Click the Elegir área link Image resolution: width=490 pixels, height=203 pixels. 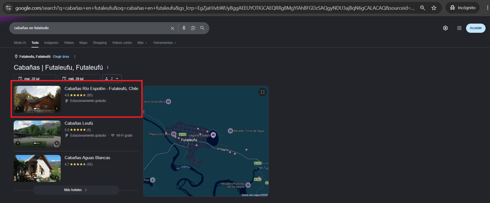61,57
